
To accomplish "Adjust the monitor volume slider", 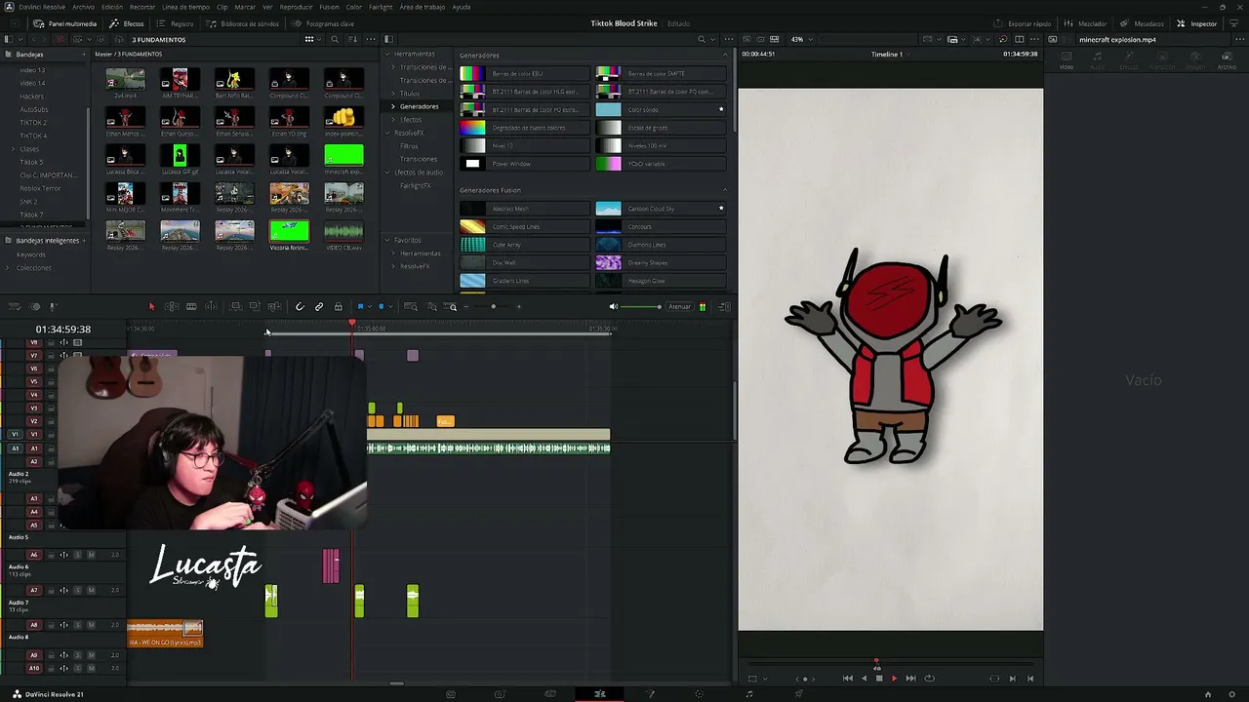I will click(x=640, y=307).
